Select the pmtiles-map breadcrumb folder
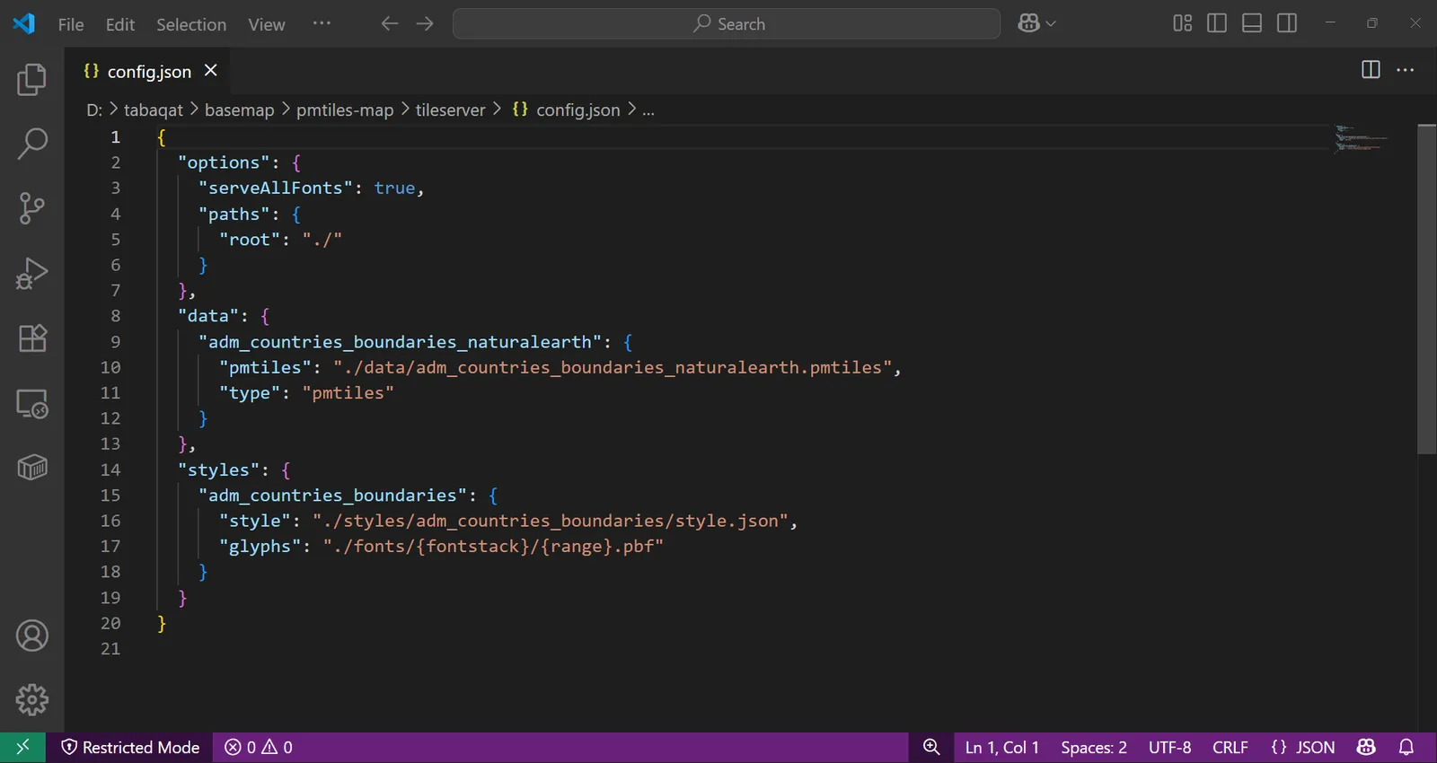Screen dimensions: 1437x763 pyautogui.click(x=345, y=110)
